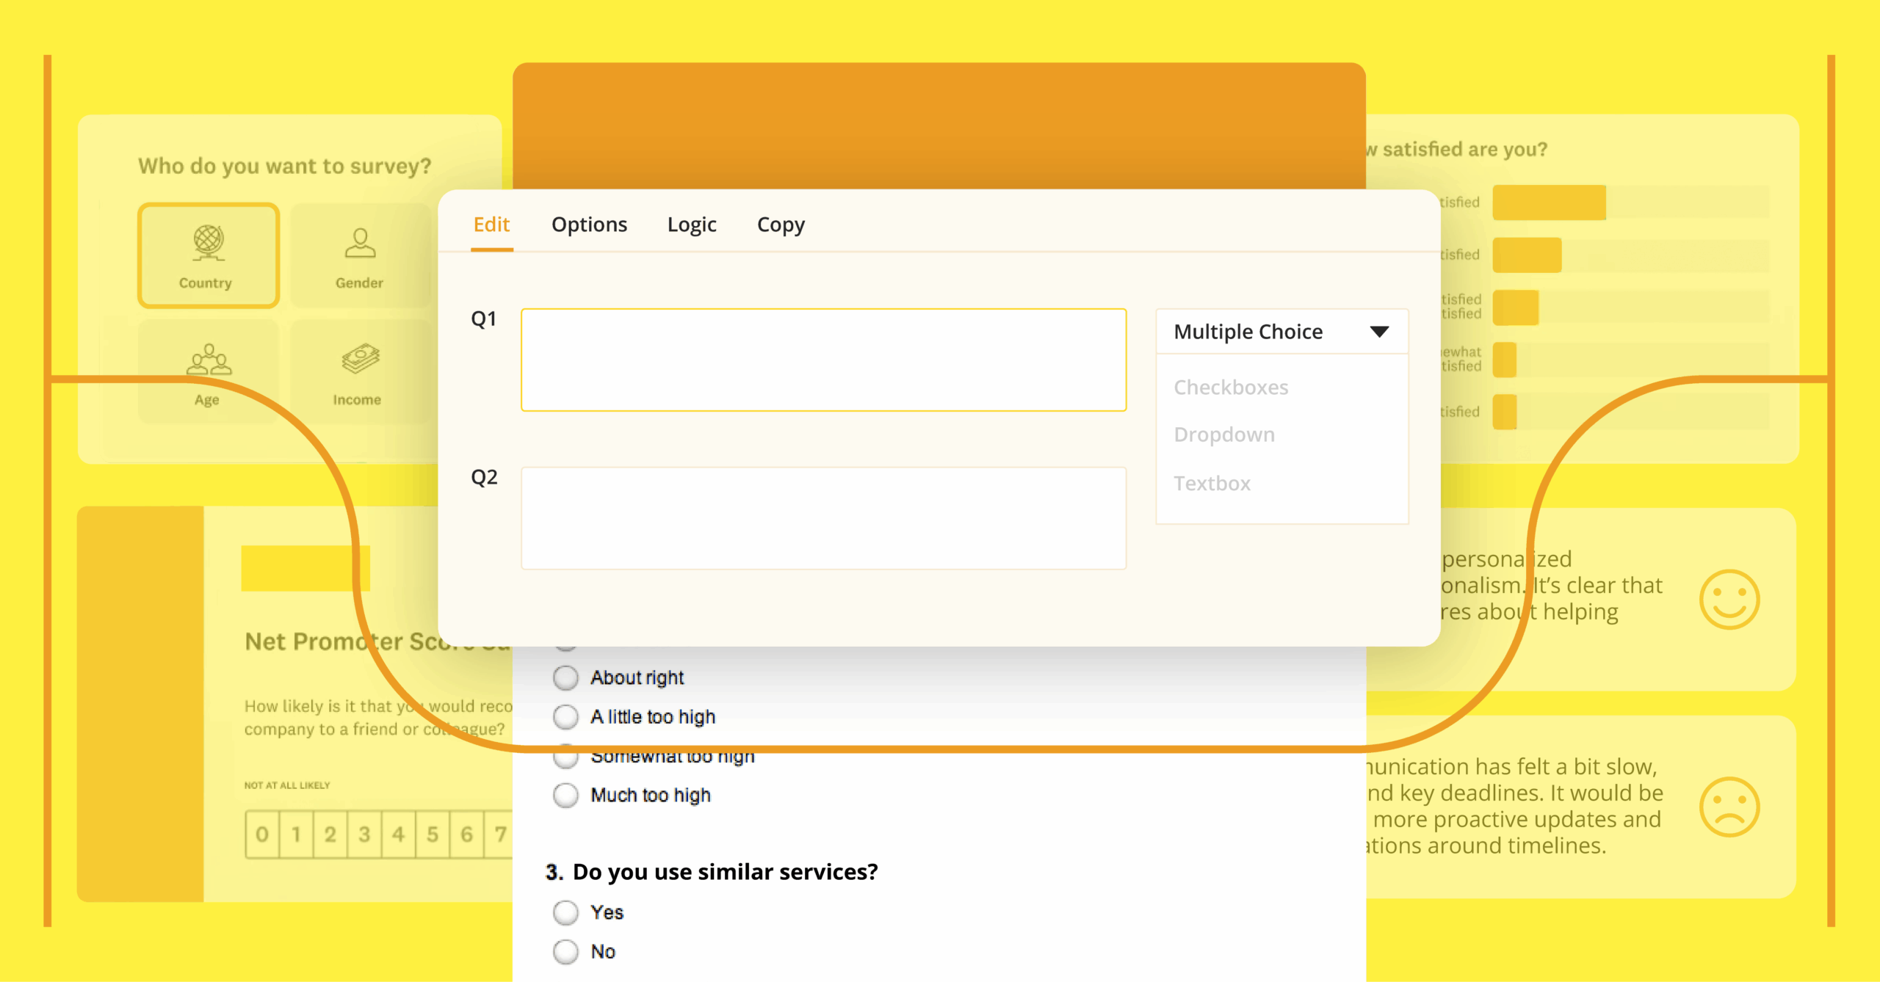1880x982 pixels.
Task: Select the Much too high radio button
Action: tap(565, 795)
